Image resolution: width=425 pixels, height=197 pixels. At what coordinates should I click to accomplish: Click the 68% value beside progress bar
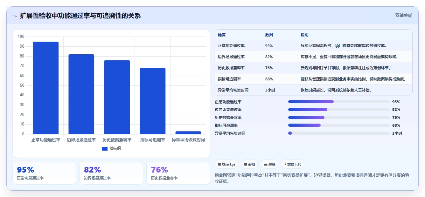point(396,126)
